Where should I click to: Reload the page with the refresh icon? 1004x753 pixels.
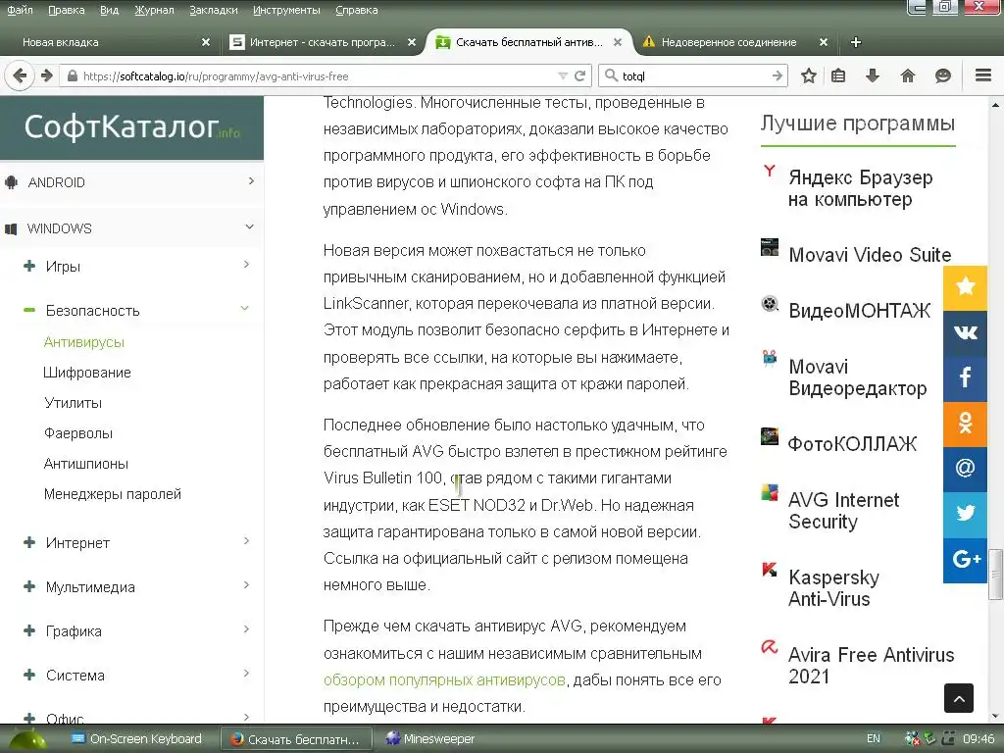tap(580, 75)
